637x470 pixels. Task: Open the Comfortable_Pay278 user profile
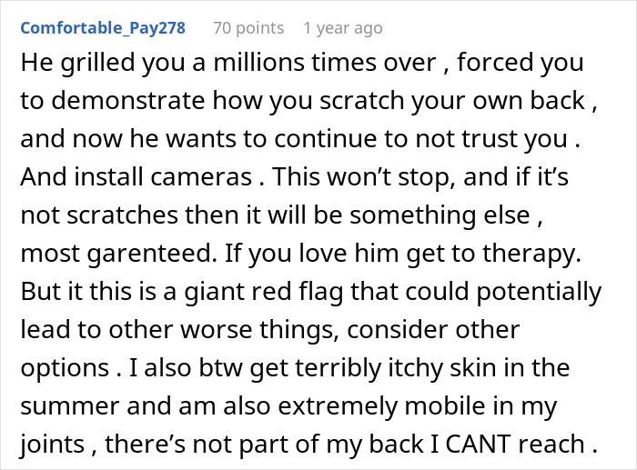point(102,28)
